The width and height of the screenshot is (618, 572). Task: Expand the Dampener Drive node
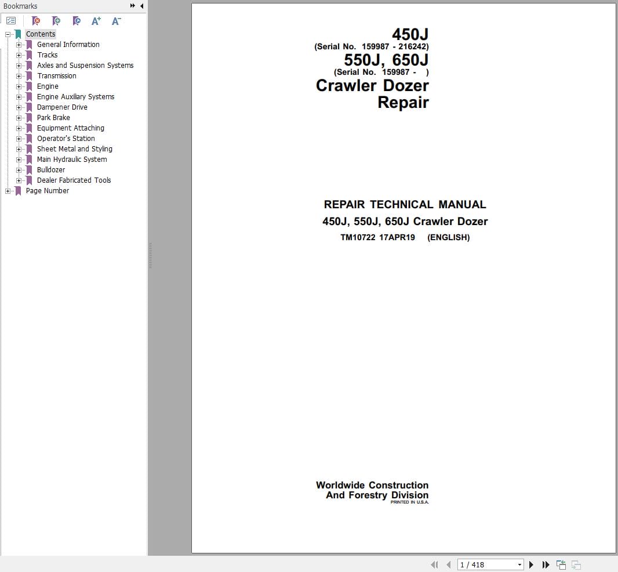[19, 107]
